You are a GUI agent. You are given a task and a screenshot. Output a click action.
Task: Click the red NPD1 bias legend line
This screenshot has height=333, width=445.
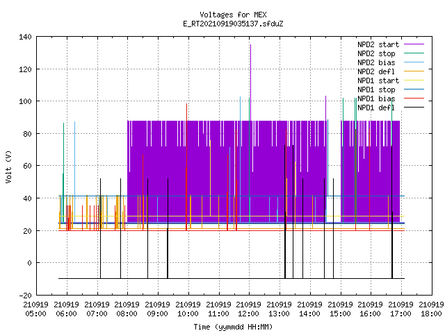[414, 99]
